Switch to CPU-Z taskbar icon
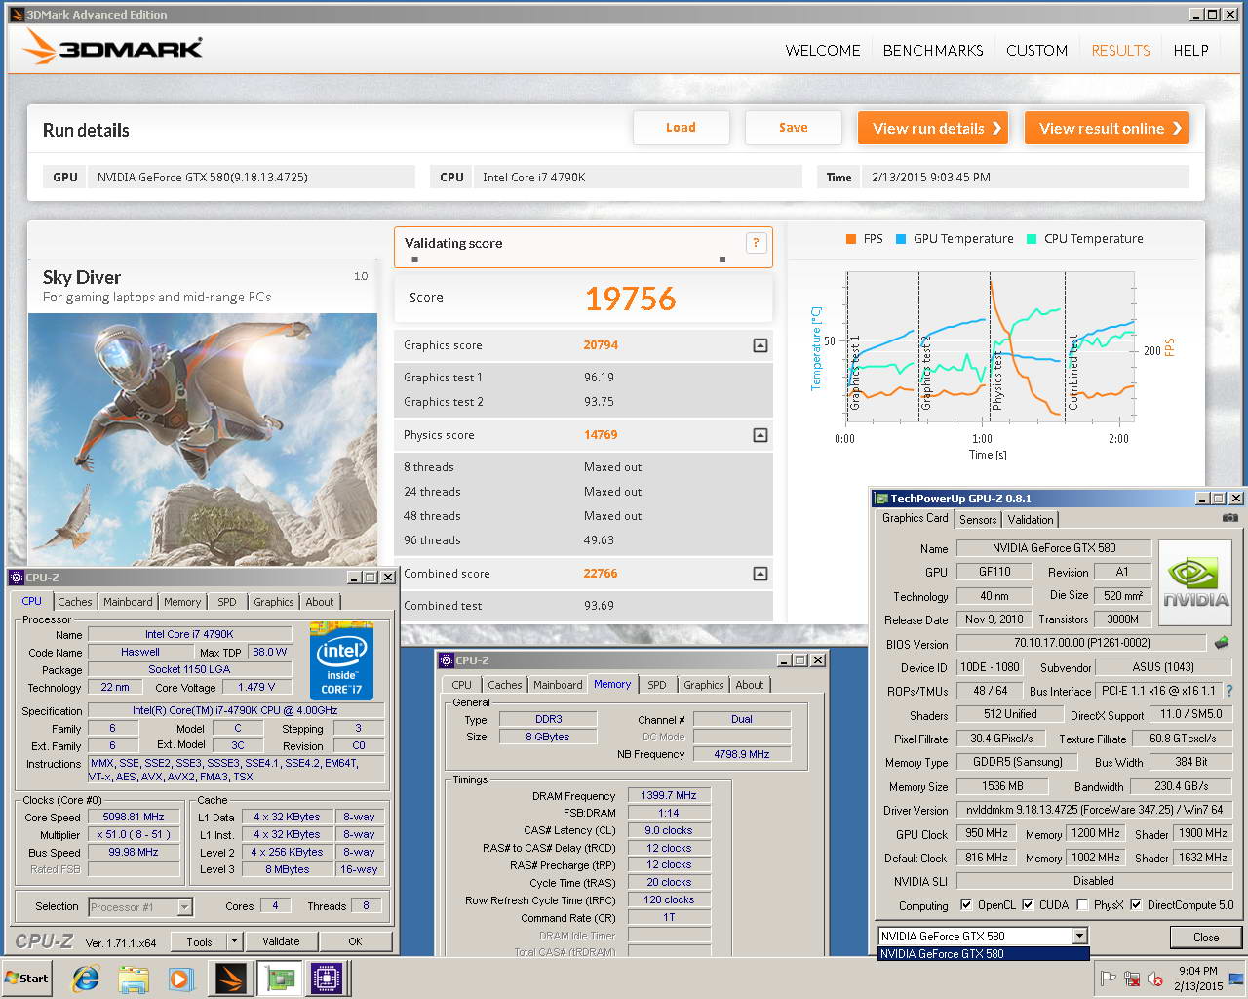Image resolution: width=1248 pixels, height=999 pixels. (x=329, y=979)
